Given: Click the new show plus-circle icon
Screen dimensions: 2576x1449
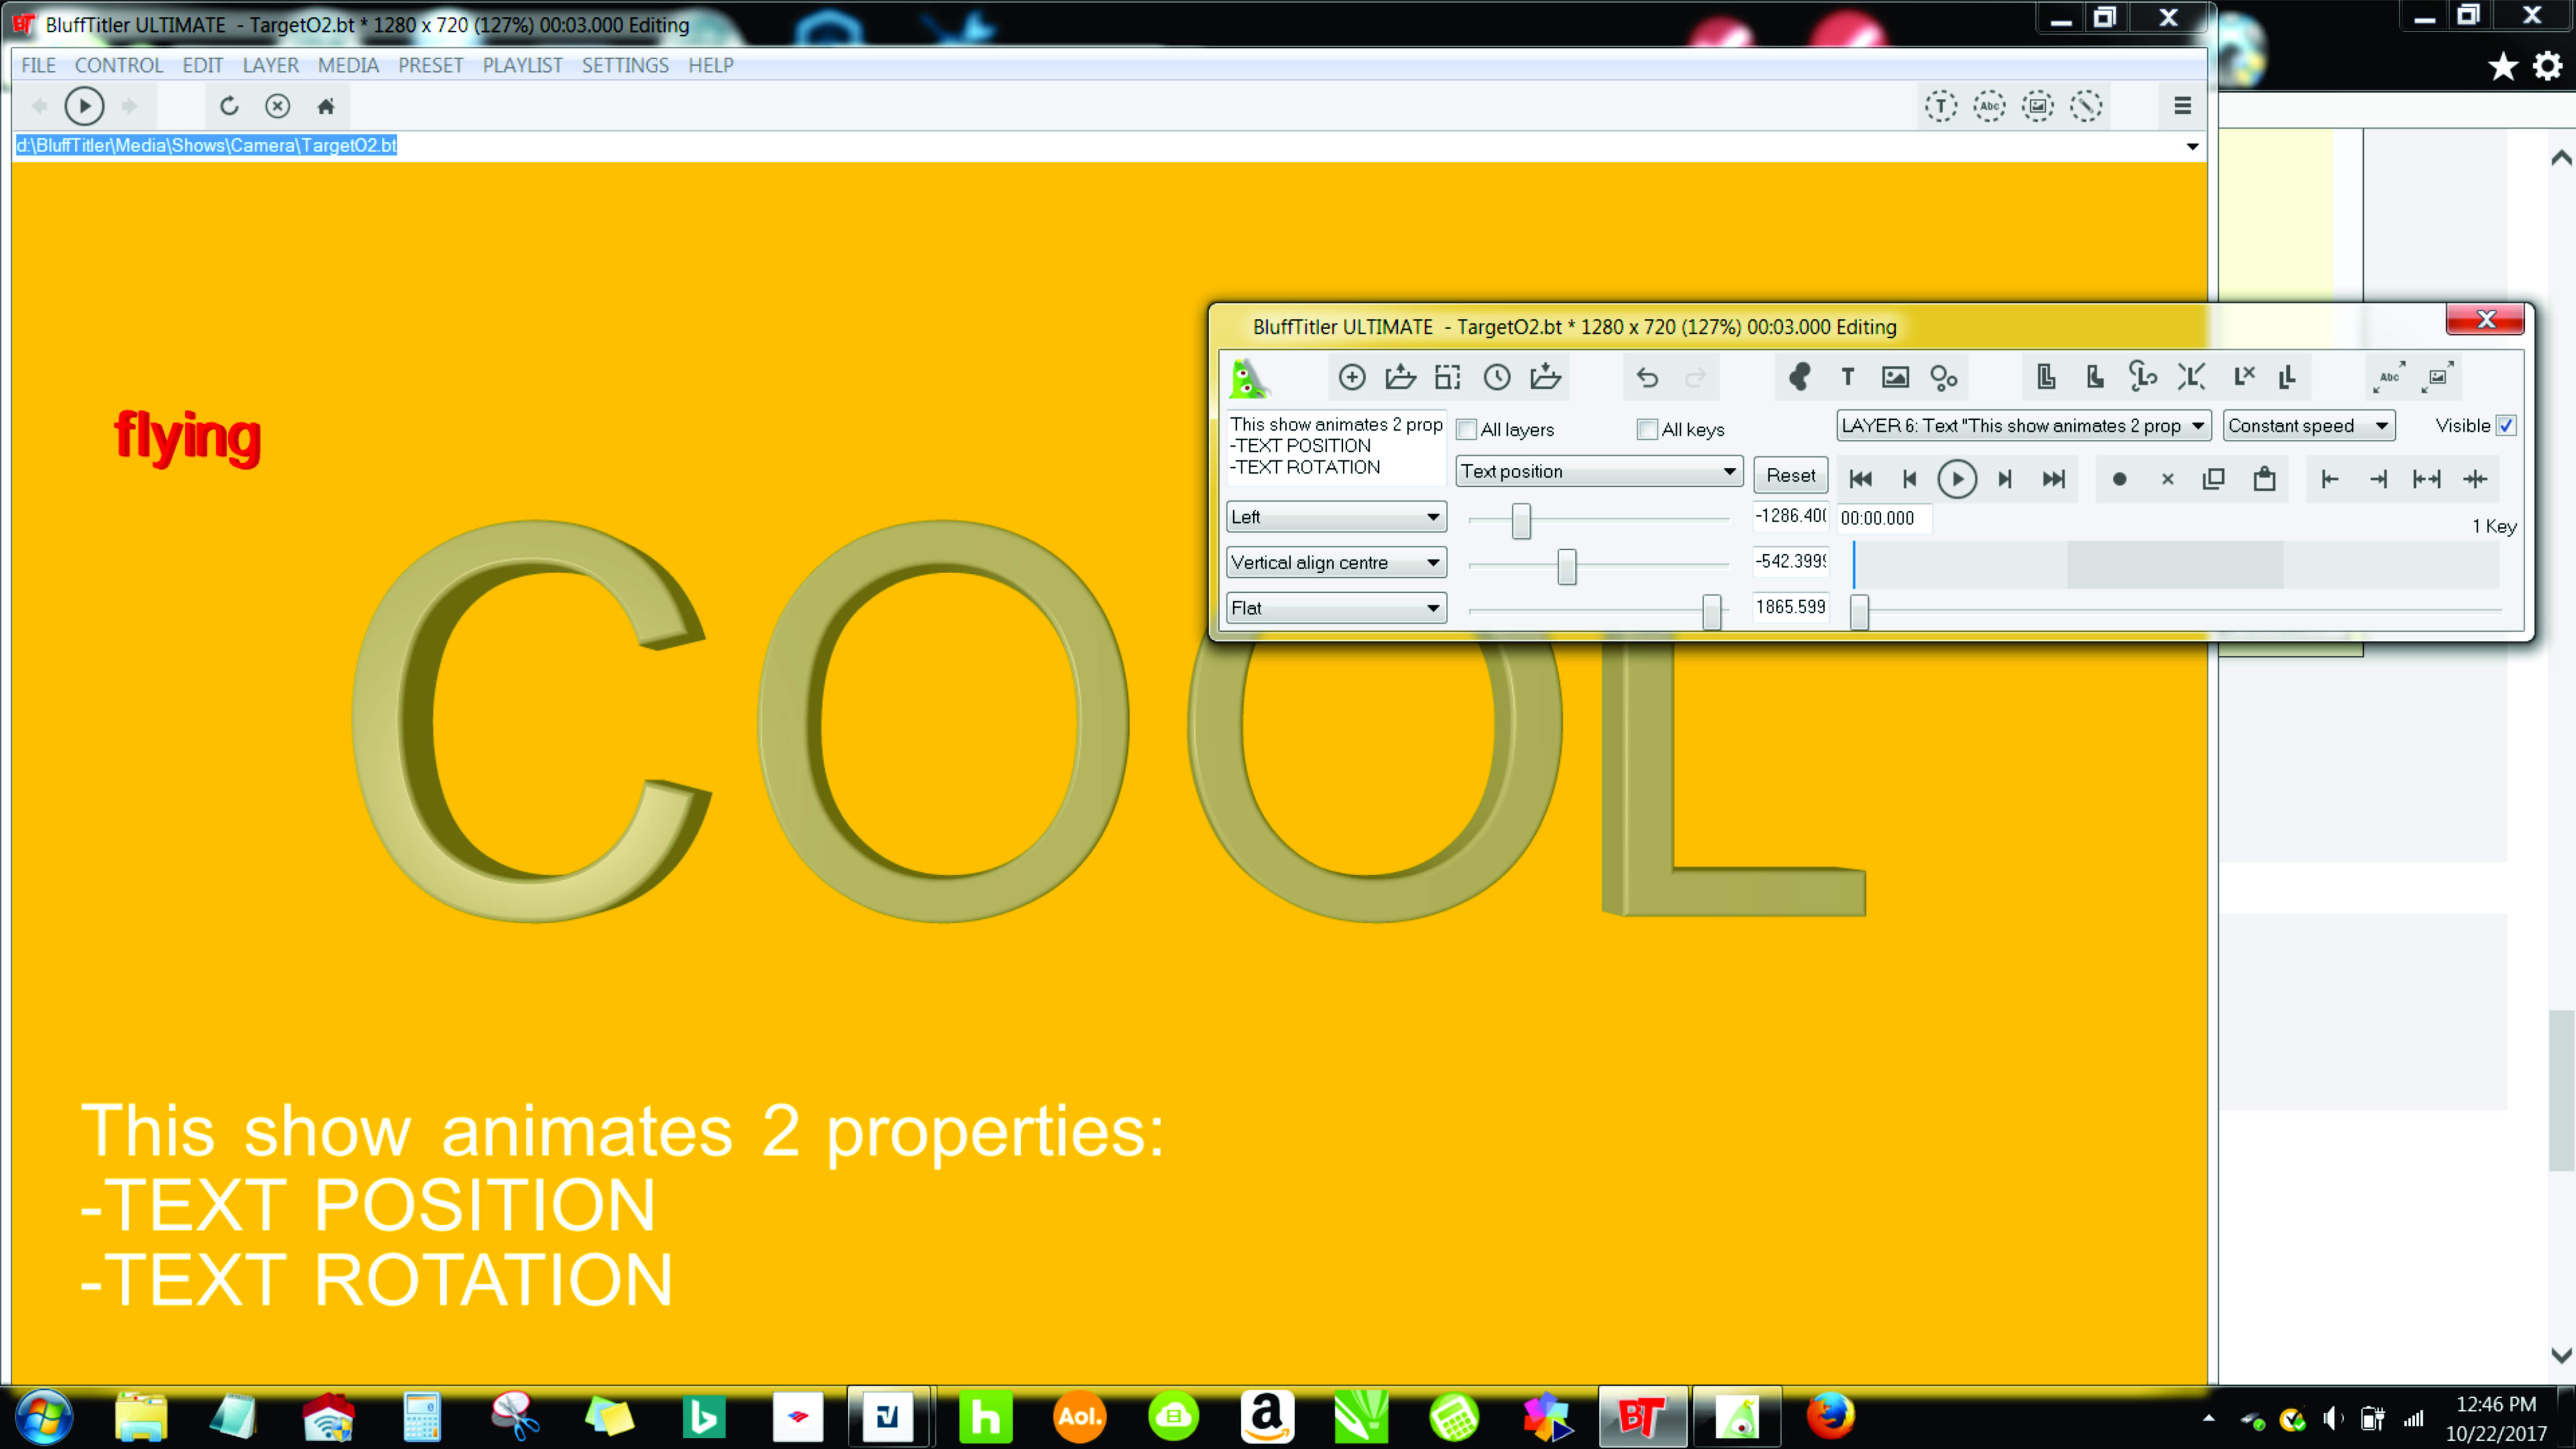Looking at the screenshot, I should pos(1352,377).
